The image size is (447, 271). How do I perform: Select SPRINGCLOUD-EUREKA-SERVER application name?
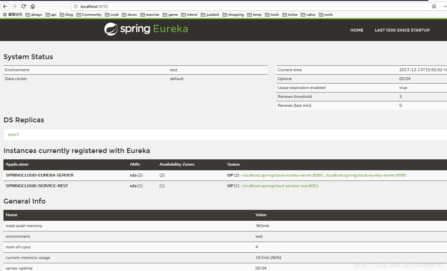pyautogui.click(x=40, y=175)
